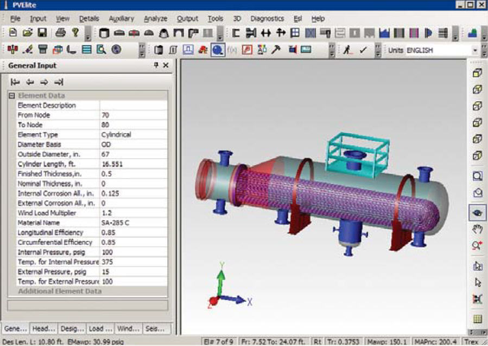Screen dimensions: 488x346
Task: Open the Input menu
Action: coord(38,18)
